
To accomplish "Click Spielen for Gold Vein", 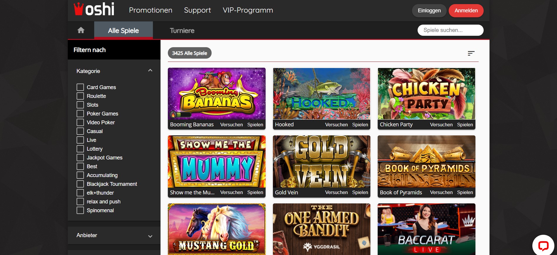I will click(360, 192).
